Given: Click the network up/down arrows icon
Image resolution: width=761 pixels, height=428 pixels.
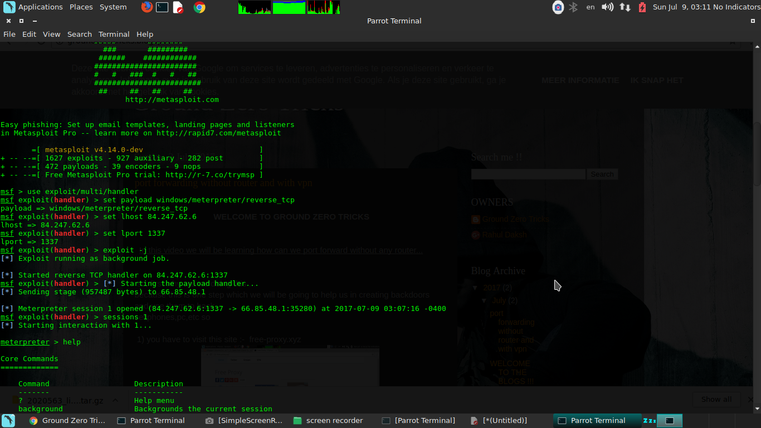Looking at the screenshot, I should (625, 7).
